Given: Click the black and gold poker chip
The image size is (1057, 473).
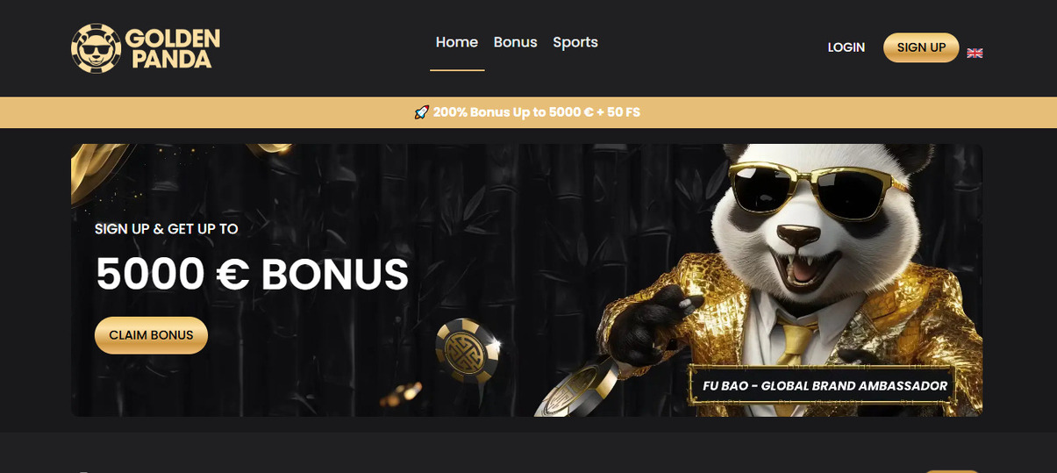Looking at the screenshot, I should point(469,352).
